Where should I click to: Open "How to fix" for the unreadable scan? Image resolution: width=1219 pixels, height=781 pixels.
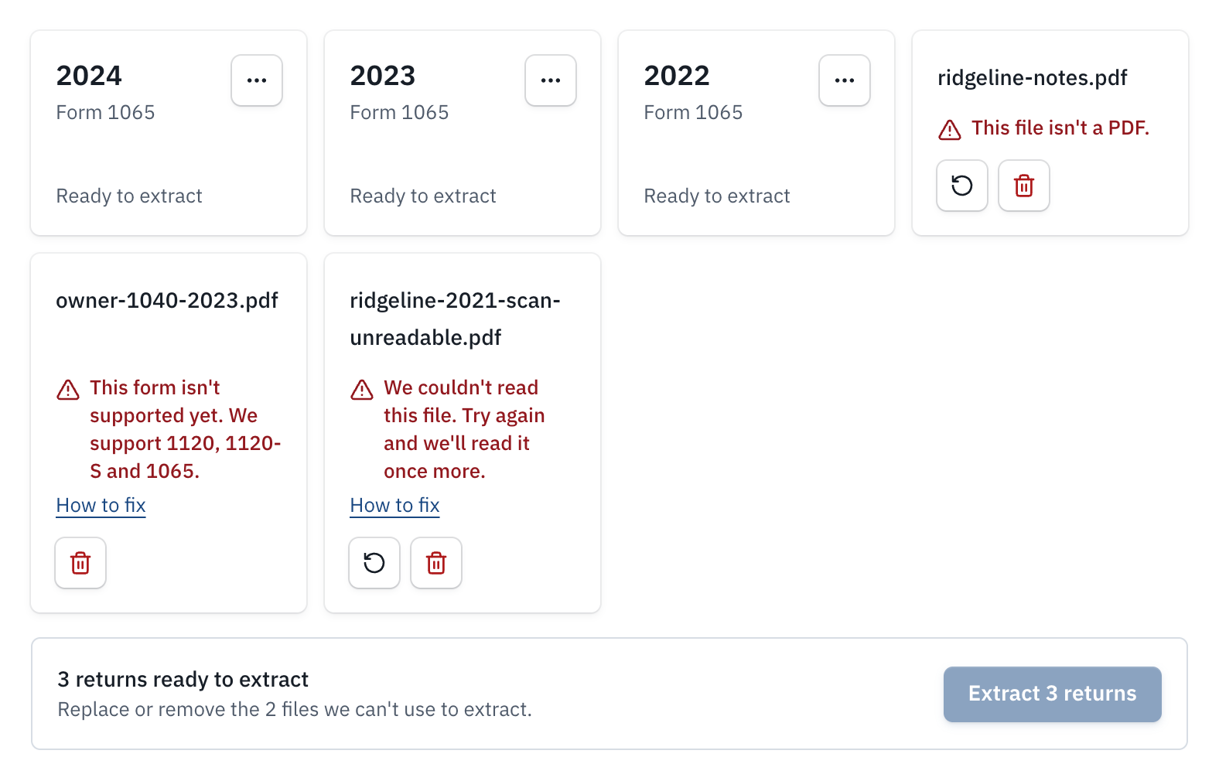click(395, 505)
